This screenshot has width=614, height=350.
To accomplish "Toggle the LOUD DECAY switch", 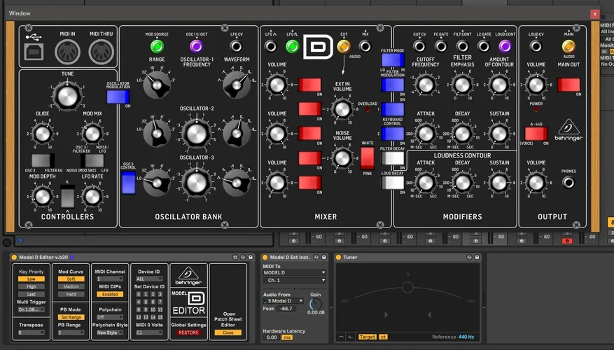I will [x=392, y=183].
